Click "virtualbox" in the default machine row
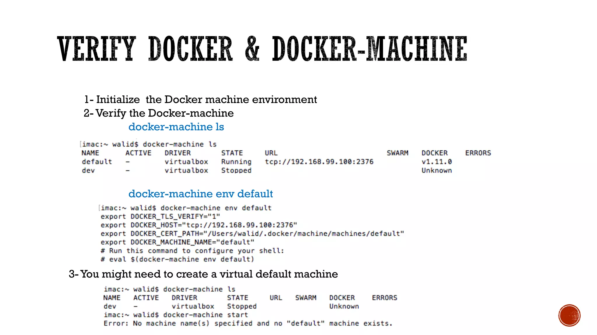This screenshot has height=335, width=597. tap(186, 162)
